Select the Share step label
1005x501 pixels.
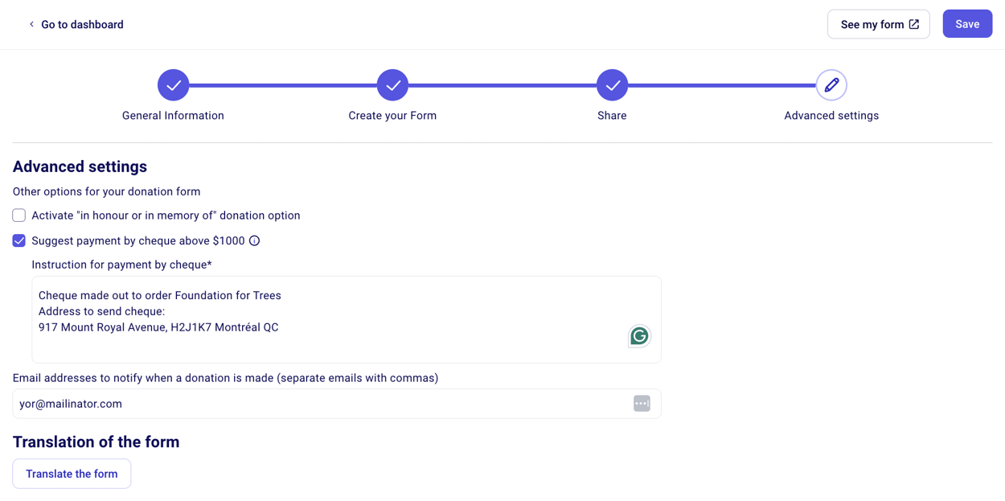tap(612, 115)
